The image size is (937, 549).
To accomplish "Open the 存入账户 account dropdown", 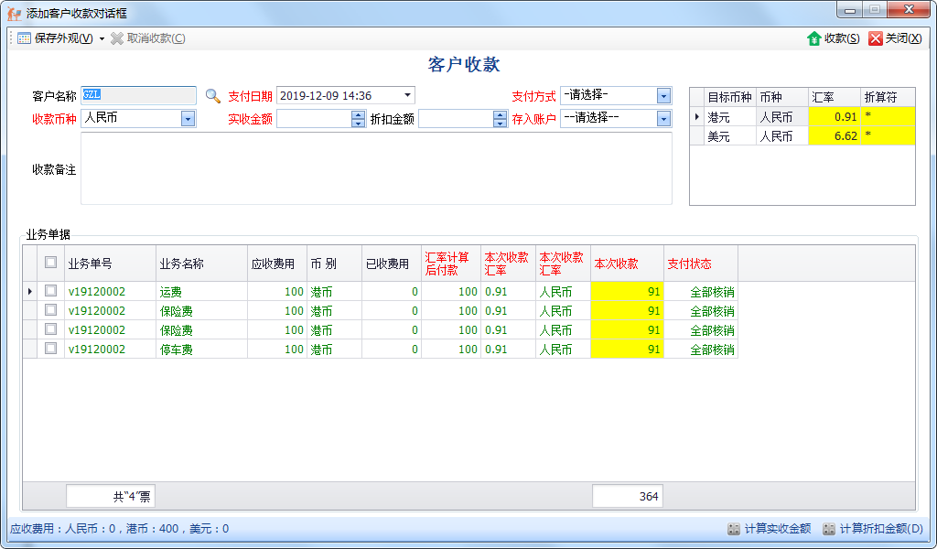I will coord(663,118).
